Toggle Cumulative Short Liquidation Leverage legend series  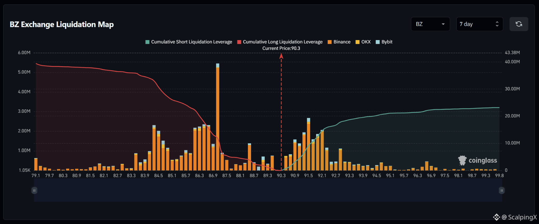tap(189, 42)
